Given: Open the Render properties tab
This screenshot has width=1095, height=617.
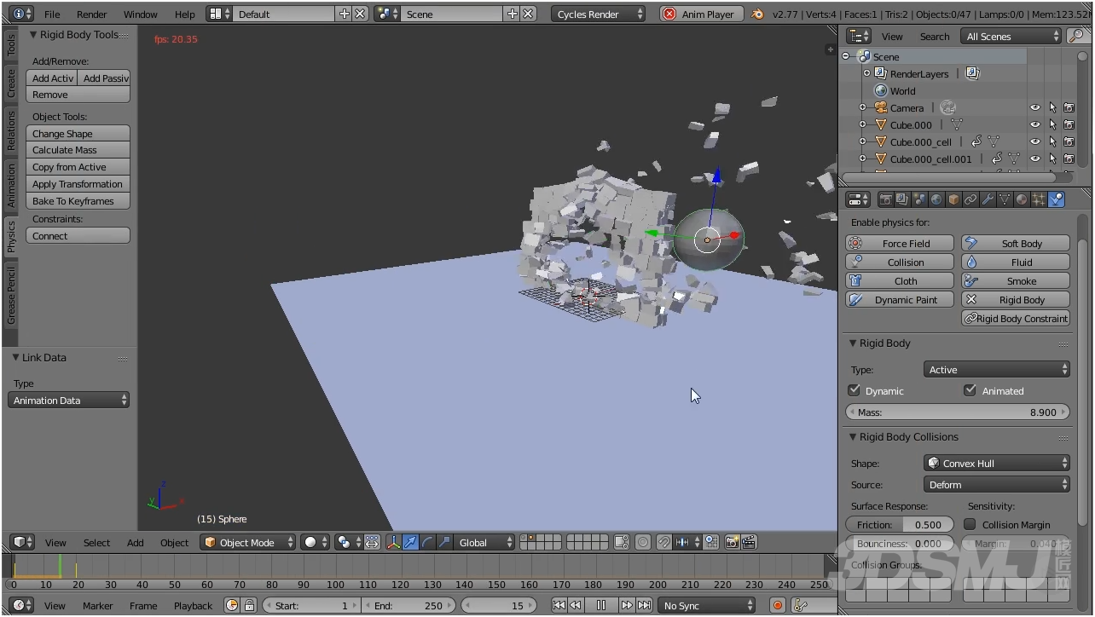Looking at the screenshot, I should click(886, 199).
